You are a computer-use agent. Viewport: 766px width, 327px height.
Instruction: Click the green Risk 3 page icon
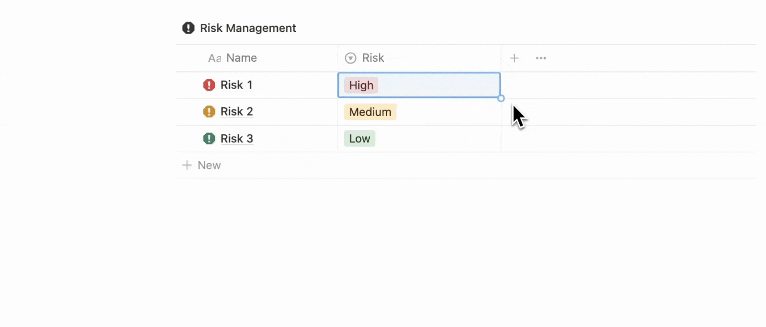209,138
